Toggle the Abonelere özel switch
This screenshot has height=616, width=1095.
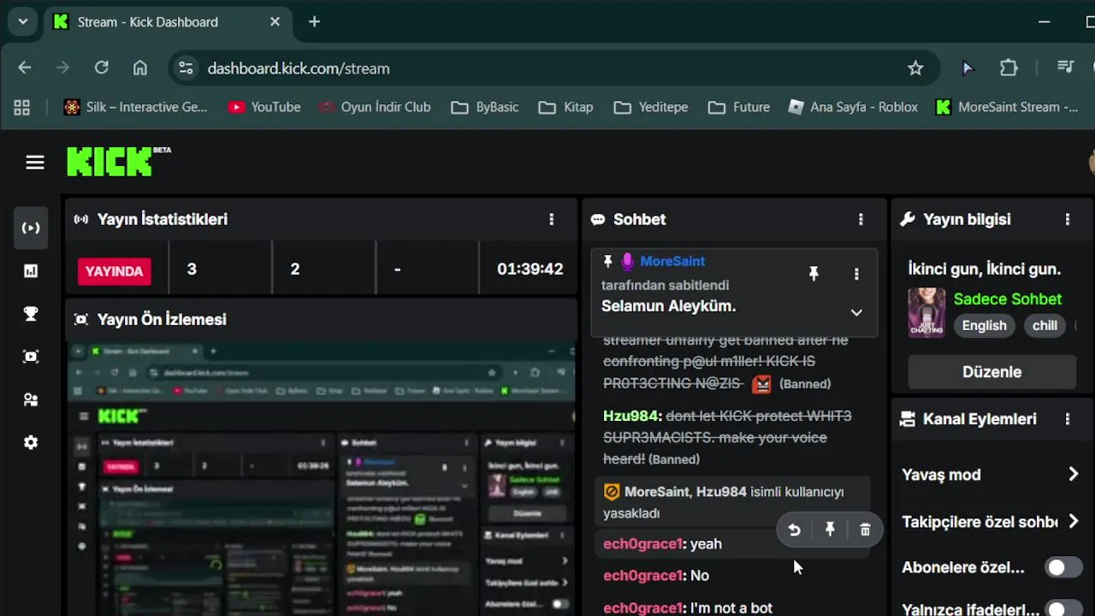pos(1063,567)
